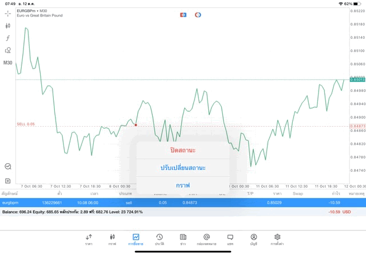The height and width of the screenshot is (255, 366).
Task: Open the ราคา quotes tab
Action: 89,239
